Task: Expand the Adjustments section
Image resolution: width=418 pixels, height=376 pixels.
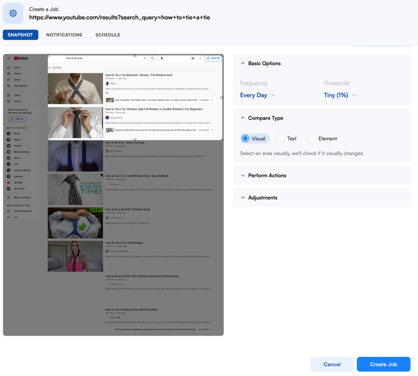Action: click(x=262, y=198)
